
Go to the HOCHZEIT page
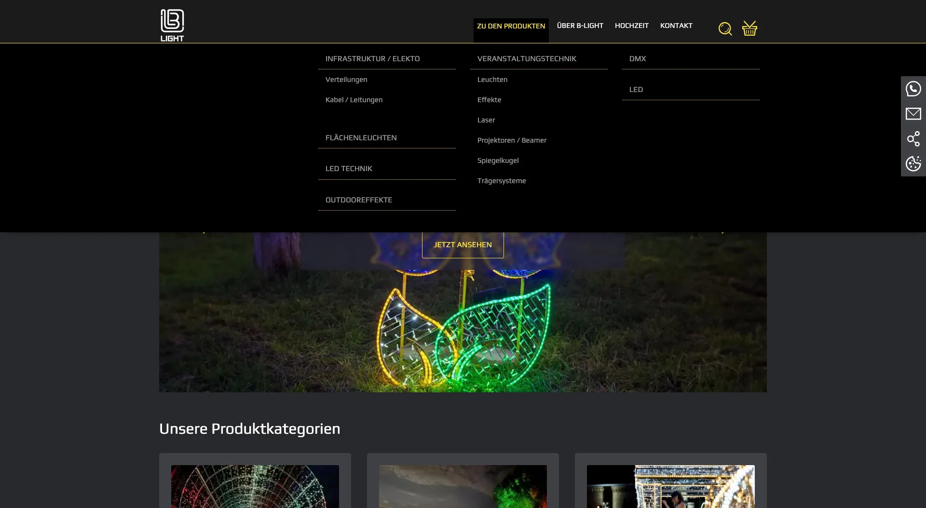click(631, 26)
